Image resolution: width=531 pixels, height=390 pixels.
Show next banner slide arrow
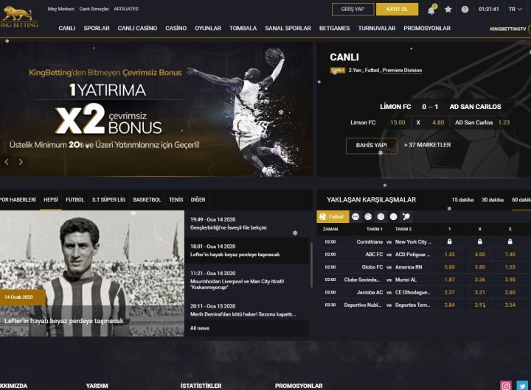pyautogui.click(x=21, y=162)
